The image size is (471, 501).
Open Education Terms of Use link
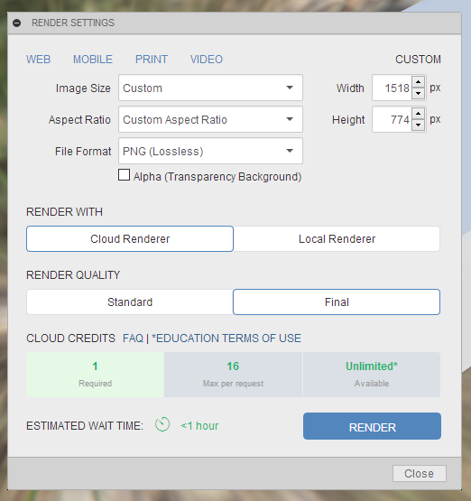tap(226, 339)
